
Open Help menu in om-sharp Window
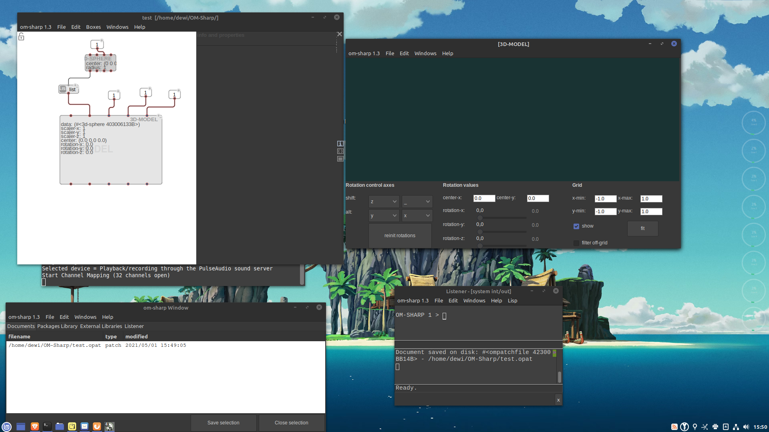click(107, 317)
